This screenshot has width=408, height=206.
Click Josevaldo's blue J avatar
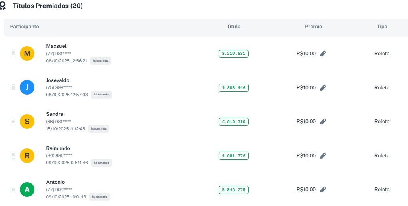27,88
